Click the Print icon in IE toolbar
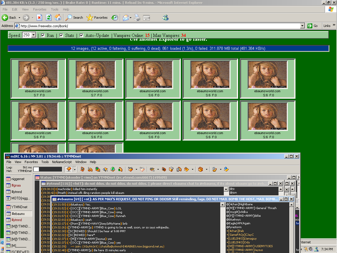The height and width of the screenshot is (253, 337). point(137,18)
